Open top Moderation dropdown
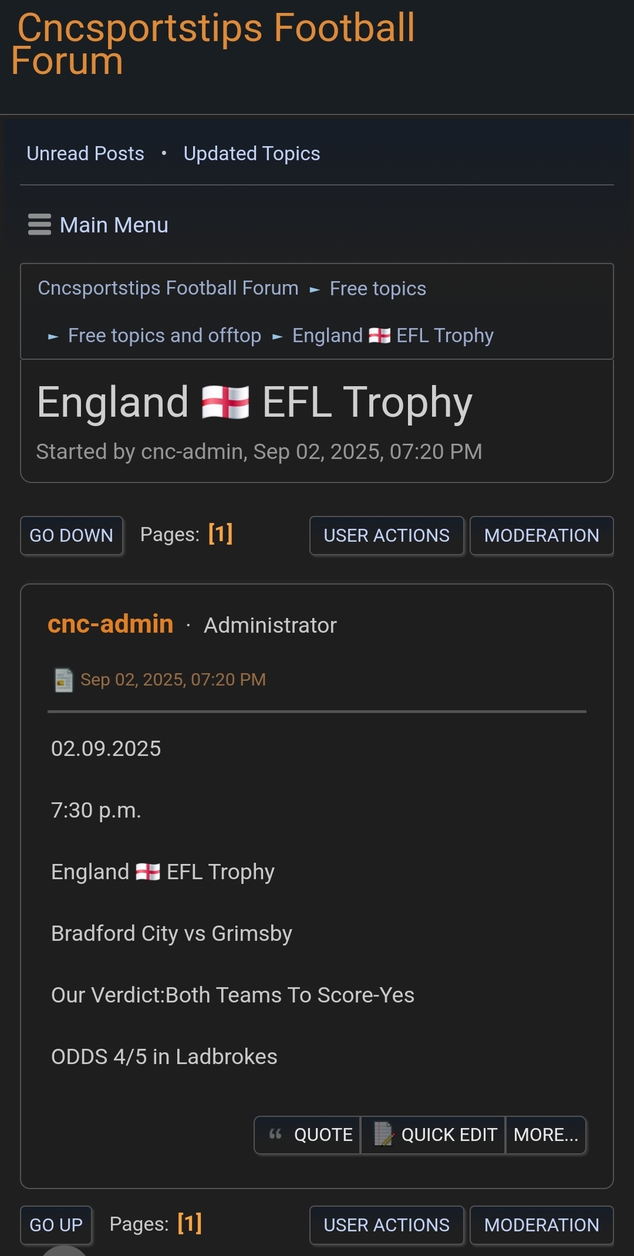The height and width of the screenshot is (1256, 634). [x=541, y=535]
